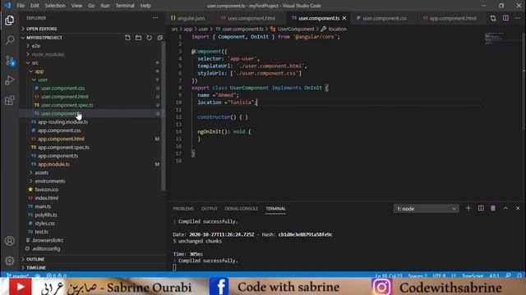Click the errors and warnings status indicator

point(57,275)
